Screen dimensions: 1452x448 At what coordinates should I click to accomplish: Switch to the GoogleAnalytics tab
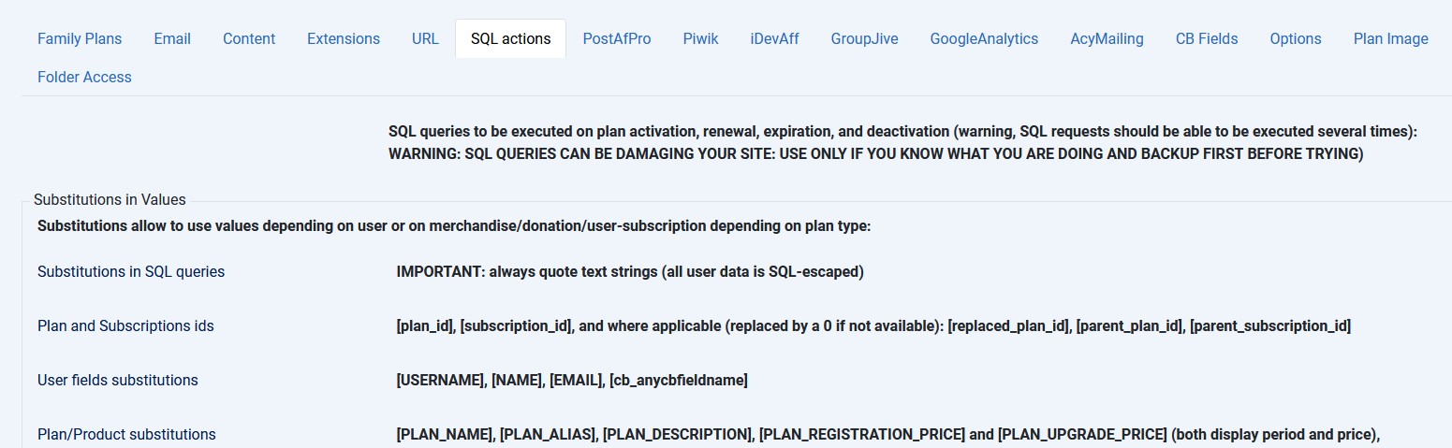pos(984,38)
